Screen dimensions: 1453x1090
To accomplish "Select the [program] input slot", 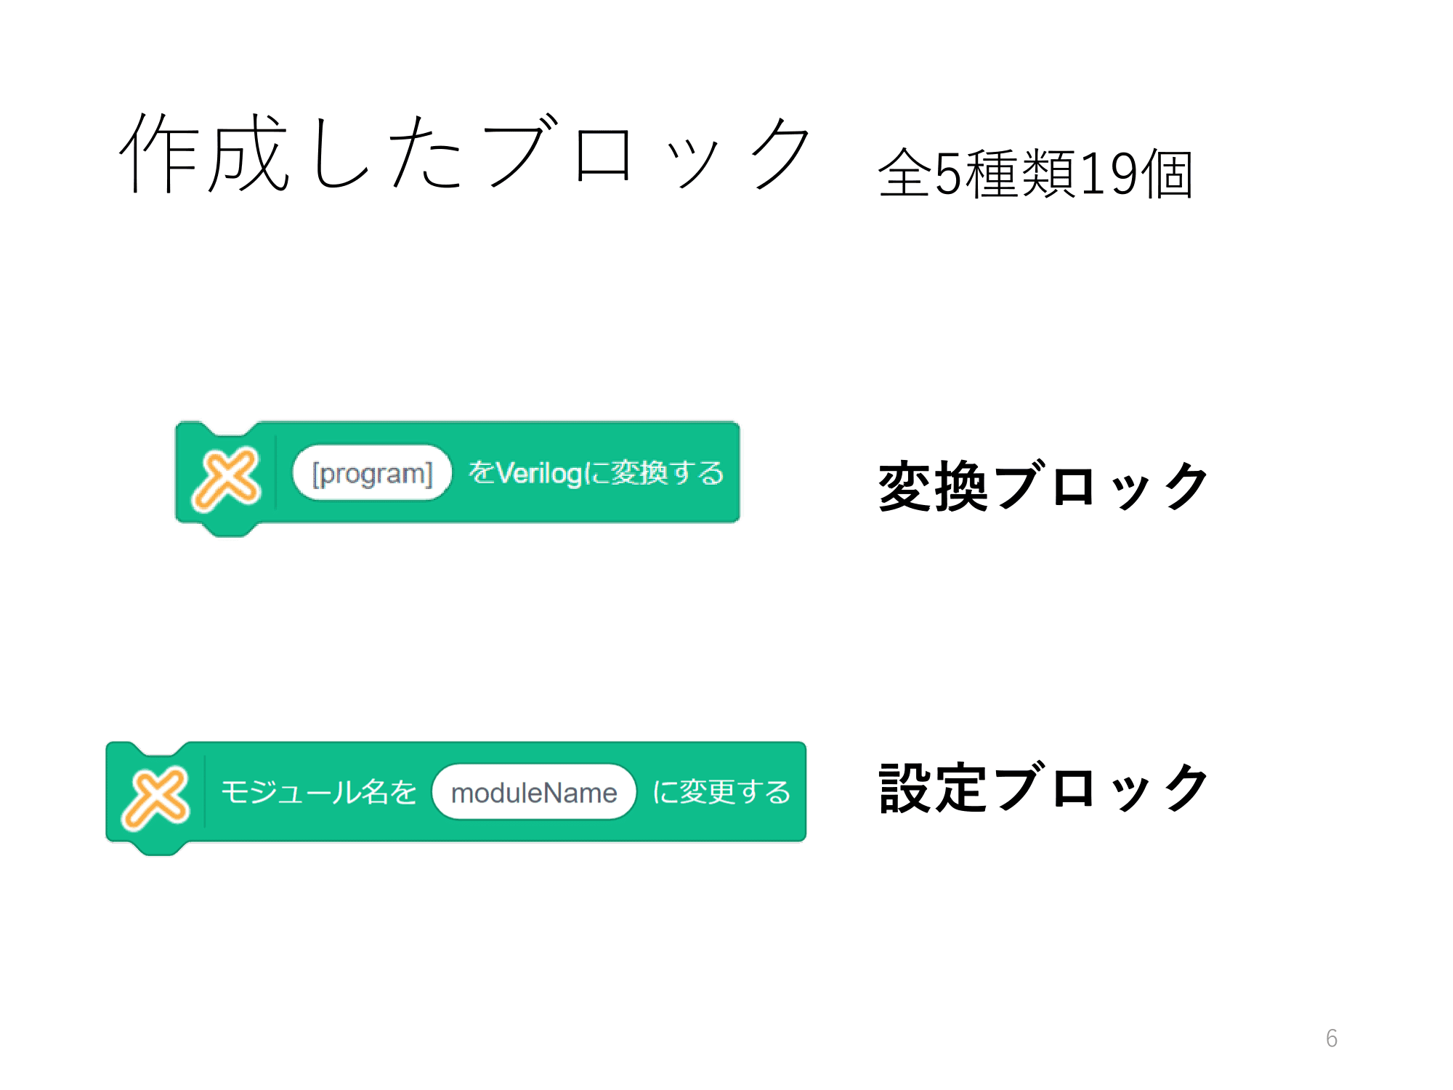I will tap(372, 473).
